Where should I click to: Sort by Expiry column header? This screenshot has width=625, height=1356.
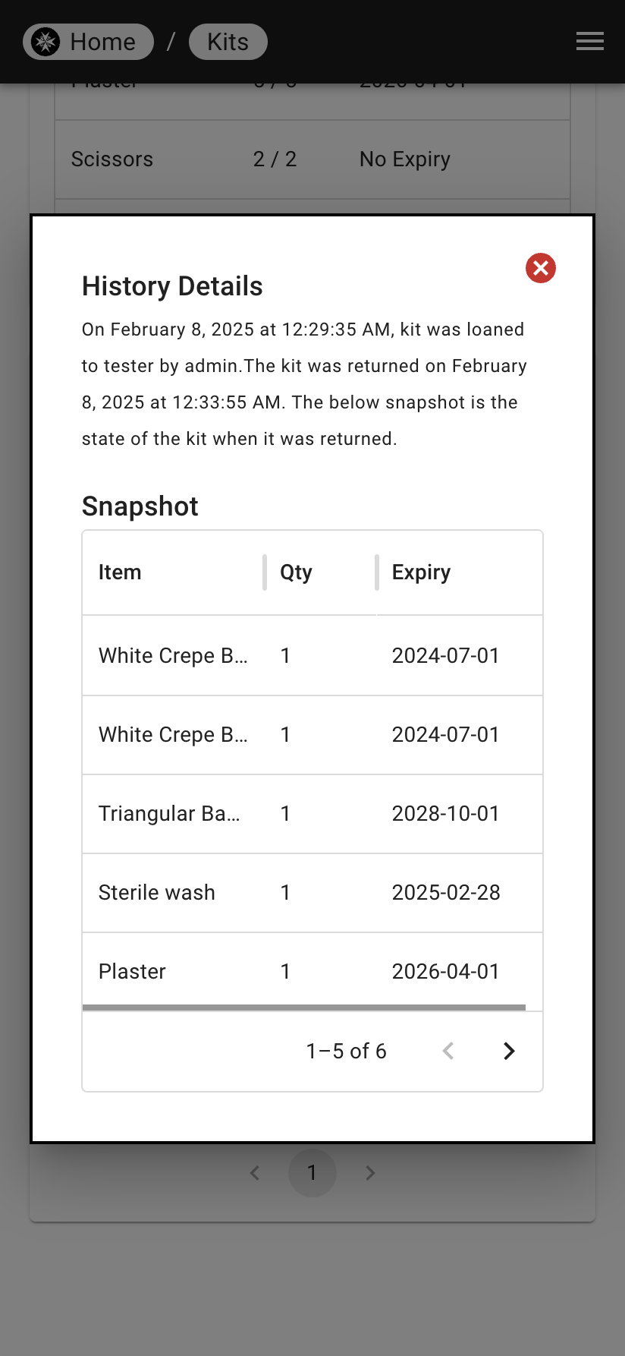point(421,572)
